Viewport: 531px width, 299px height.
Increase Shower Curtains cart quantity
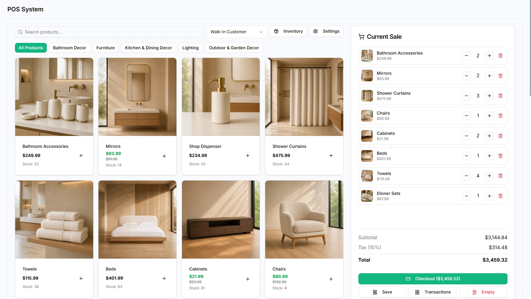(490, 96)
